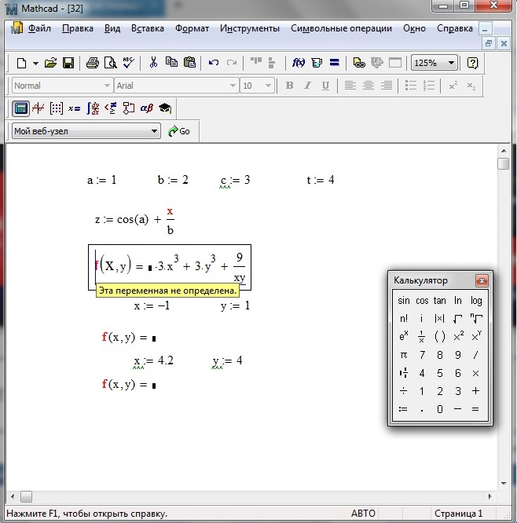Viewport: 517px width, 523px height.
Task: Set center text alignment
Action: (x=368, y=86)
